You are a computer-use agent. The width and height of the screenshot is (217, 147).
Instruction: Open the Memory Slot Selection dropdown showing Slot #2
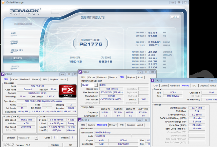point(90,85)
